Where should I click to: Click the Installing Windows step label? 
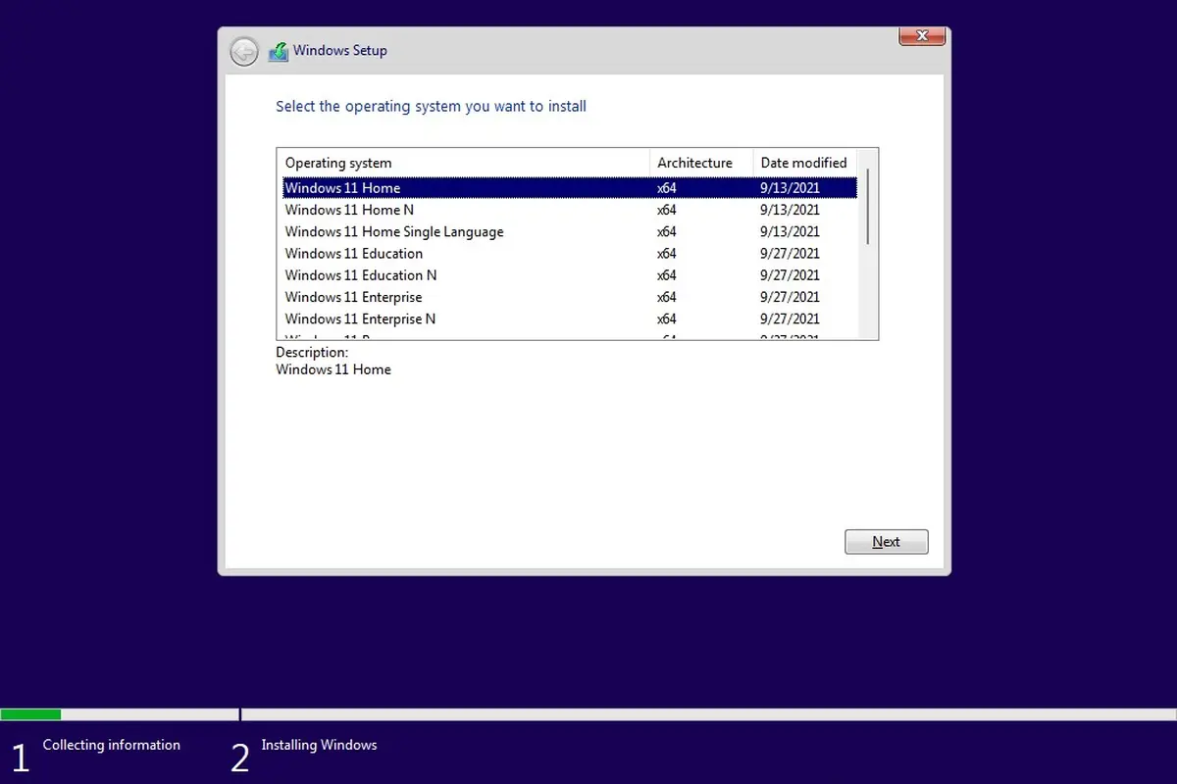tap(319, 745)
